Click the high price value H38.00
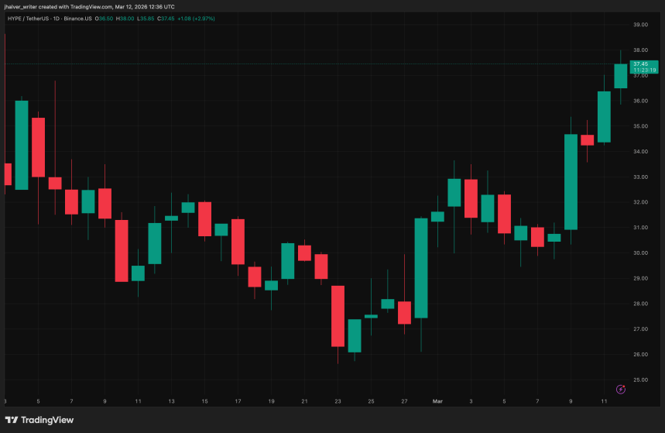 123,17
